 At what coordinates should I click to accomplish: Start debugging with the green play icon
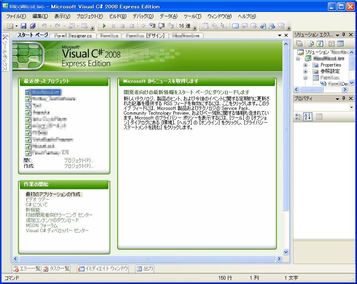point(104,26)
